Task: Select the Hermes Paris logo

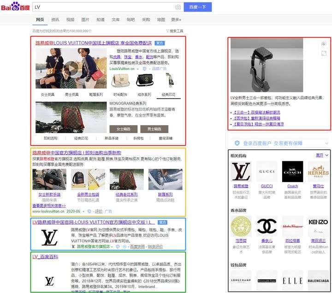Action: click(318, 171)
